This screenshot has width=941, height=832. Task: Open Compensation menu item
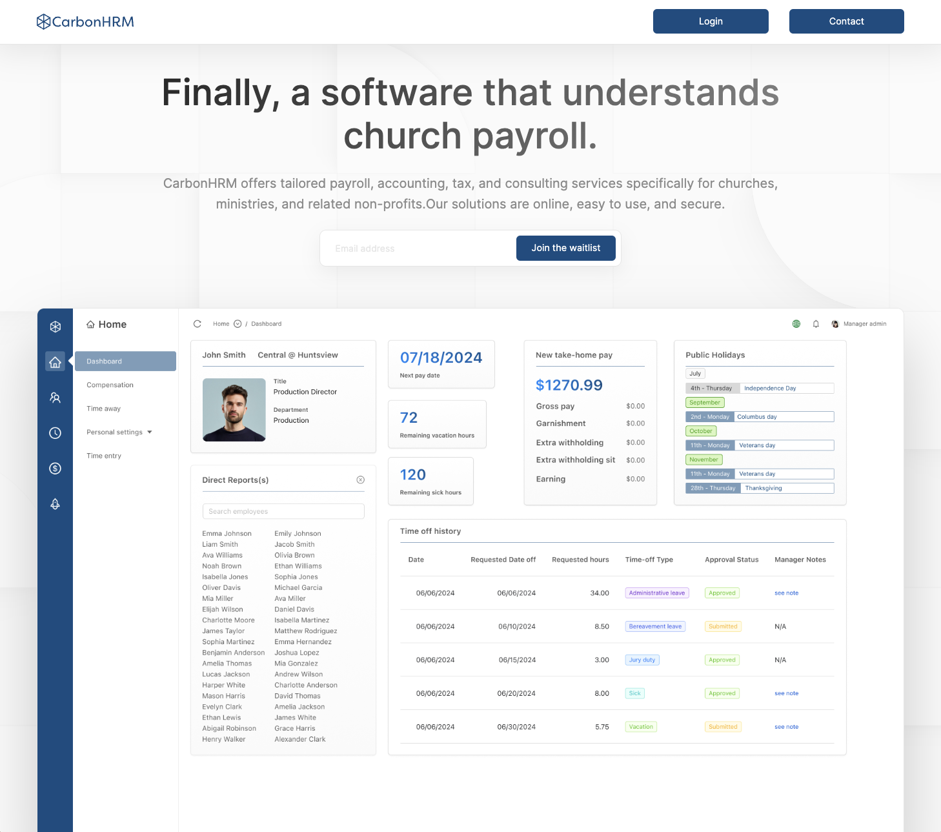110,385
